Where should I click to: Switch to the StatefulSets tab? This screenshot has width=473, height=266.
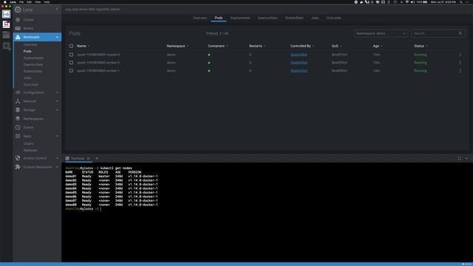pos(294,18)
